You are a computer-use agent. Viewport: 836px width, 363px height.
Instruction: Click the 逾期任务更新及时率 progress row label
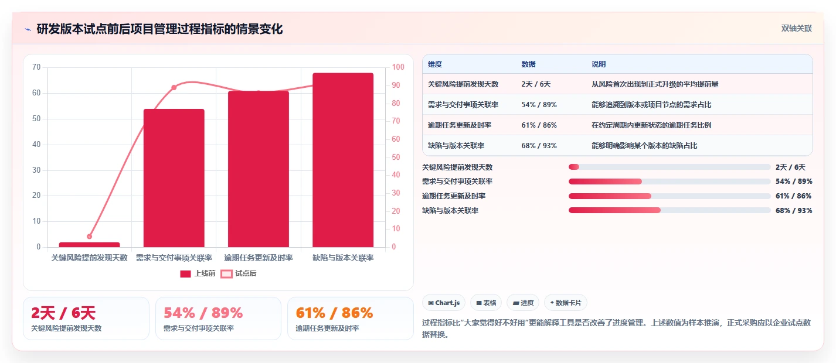[454, 196]
